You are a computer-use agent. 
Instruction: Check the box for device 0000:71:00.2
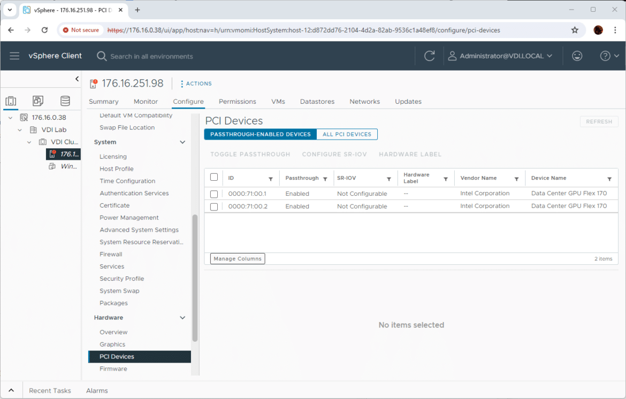214,206
